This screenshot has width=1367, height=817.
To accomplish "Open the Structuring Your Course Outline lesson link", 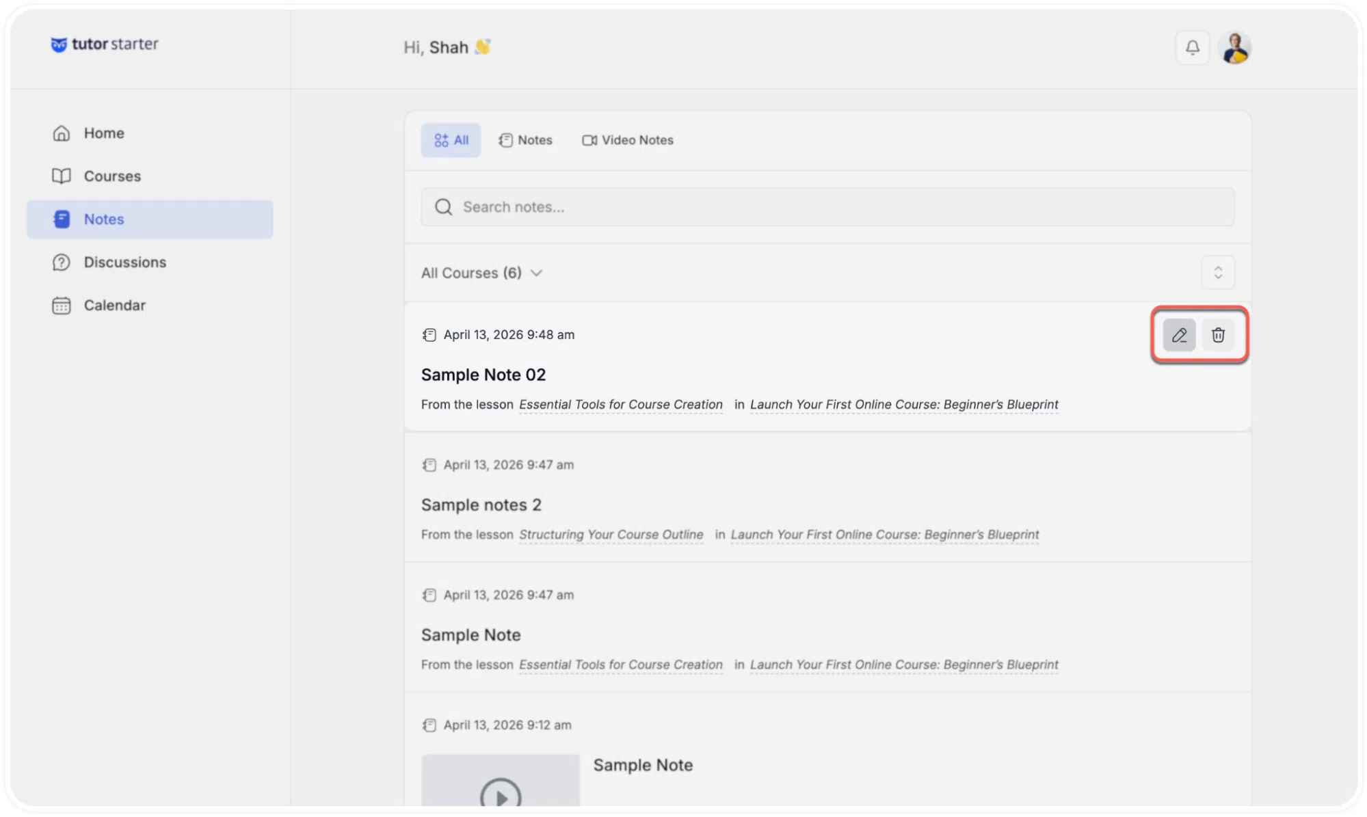I will [611, 535].
